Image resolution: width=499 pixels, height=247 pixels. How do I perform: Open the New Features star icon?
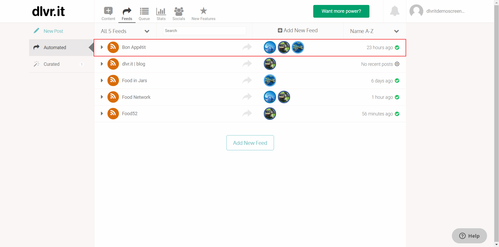(x=203, y=11)
